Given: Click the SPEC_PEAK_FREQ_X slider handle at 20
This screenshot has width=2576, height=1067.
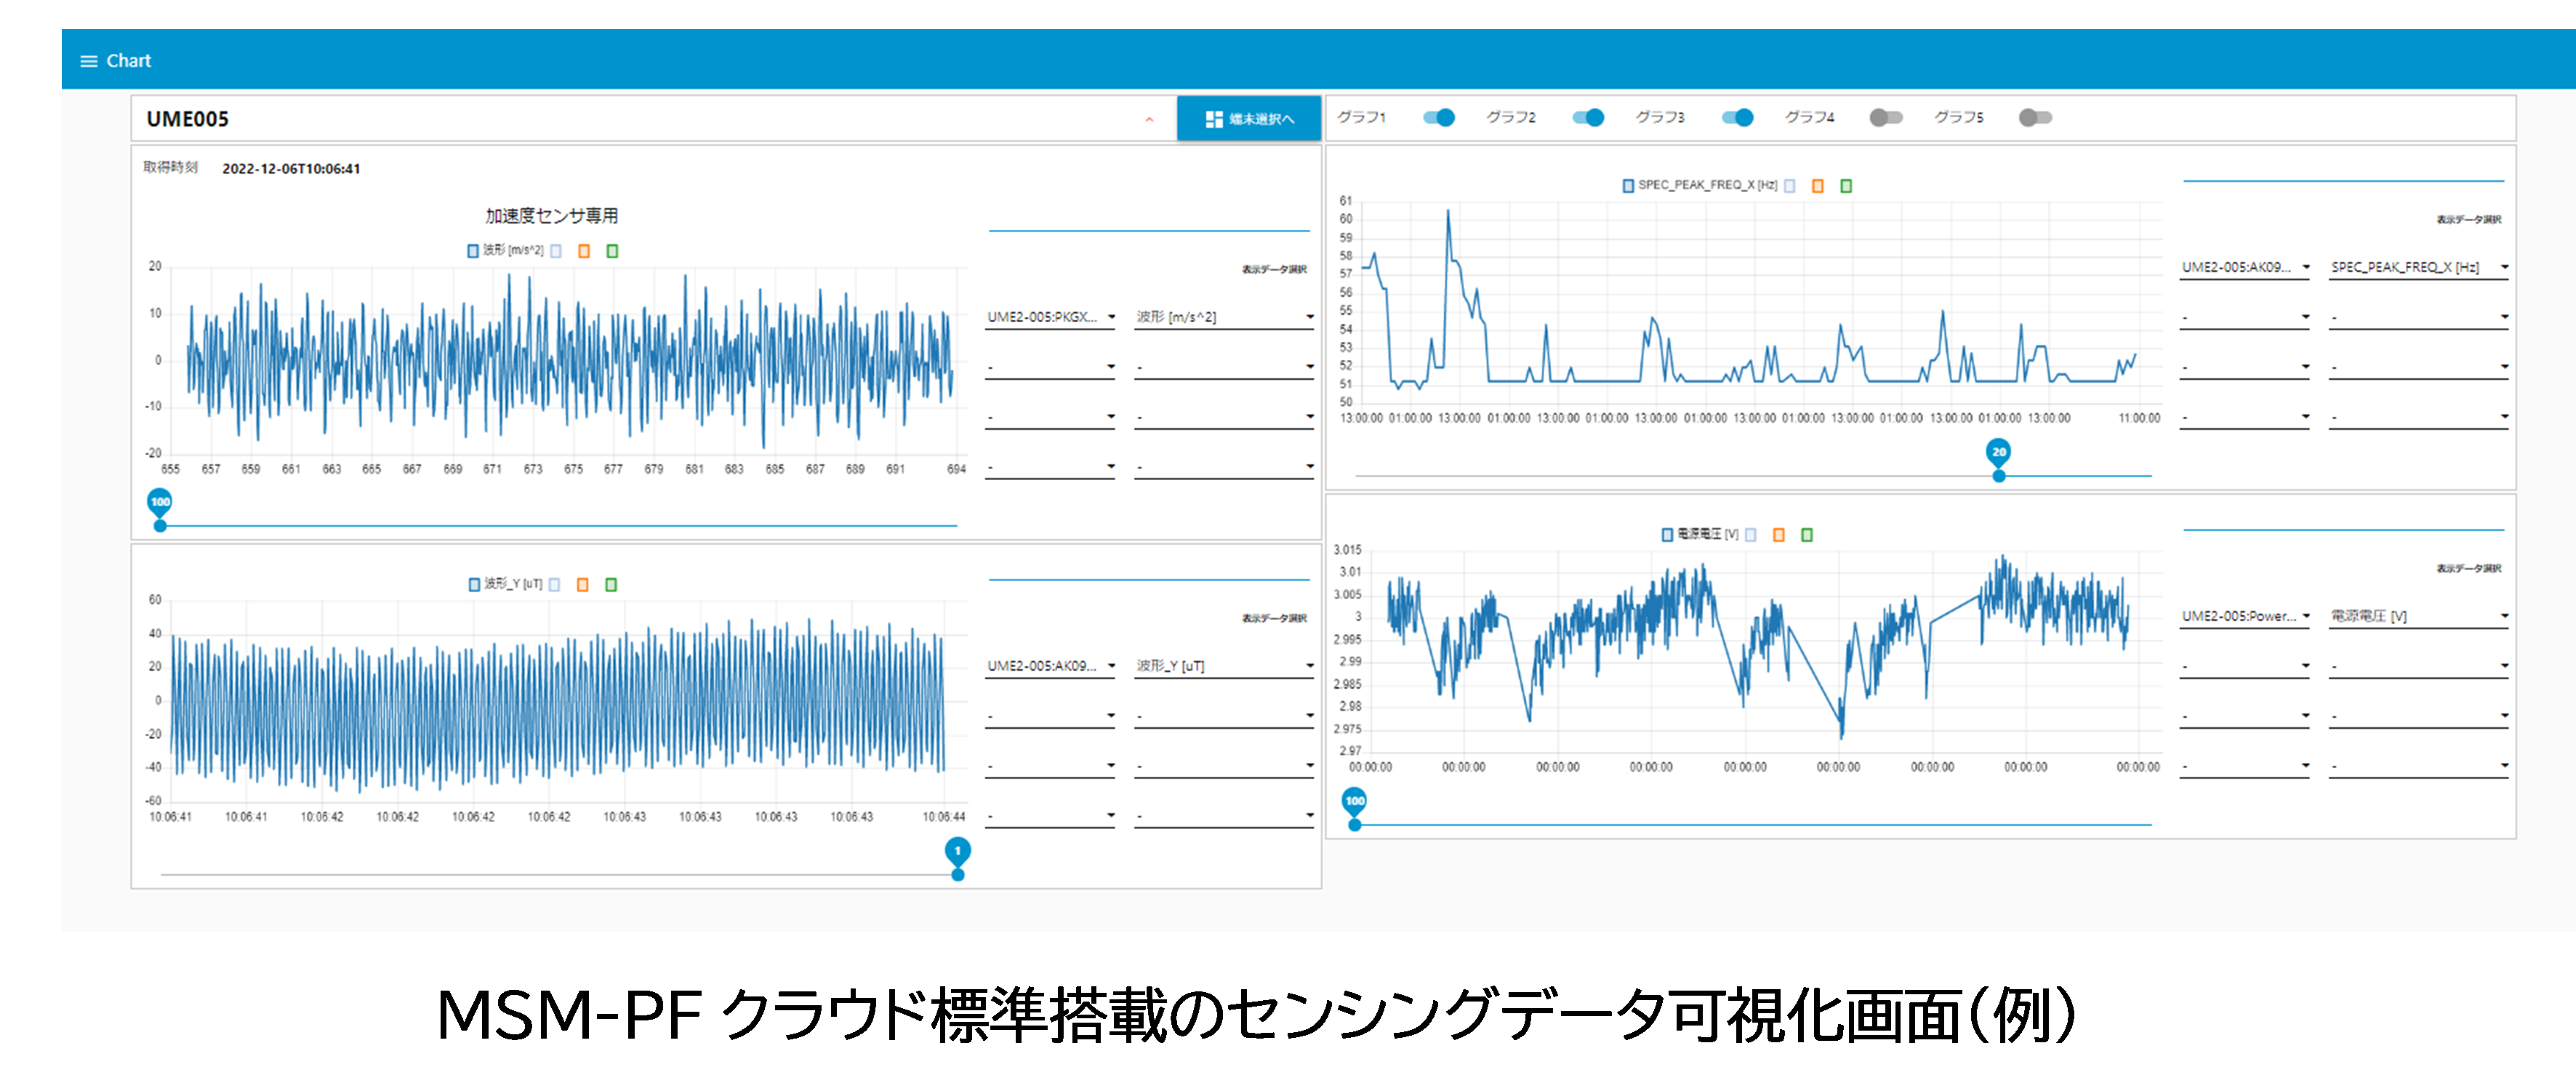Looking at the screenshot, I should pos(1998,476).
